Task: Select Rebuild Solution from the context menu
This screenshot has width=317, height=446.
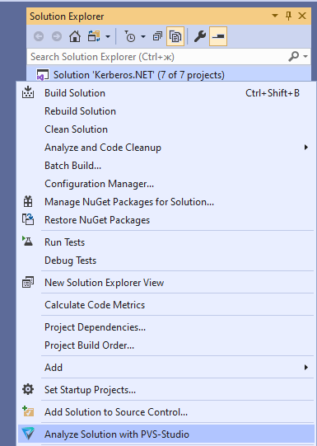Action: (80, 111)
